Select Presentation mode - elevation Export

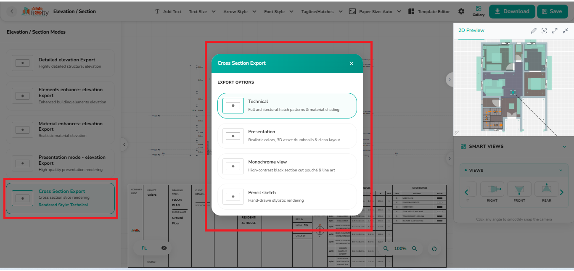[60, 163]
